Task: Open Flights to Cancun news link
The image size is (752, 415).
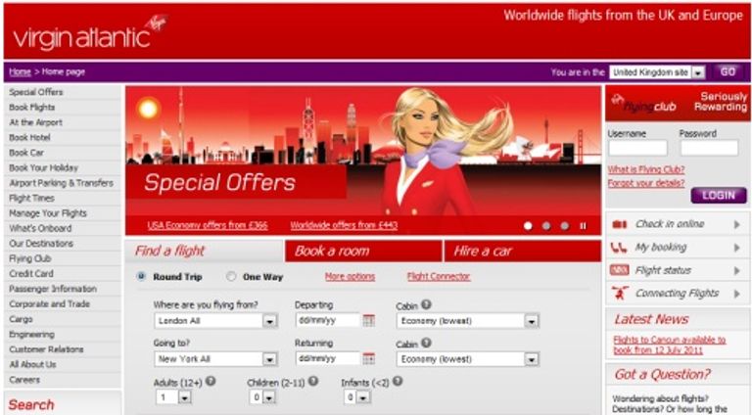Action: [670, 346]
